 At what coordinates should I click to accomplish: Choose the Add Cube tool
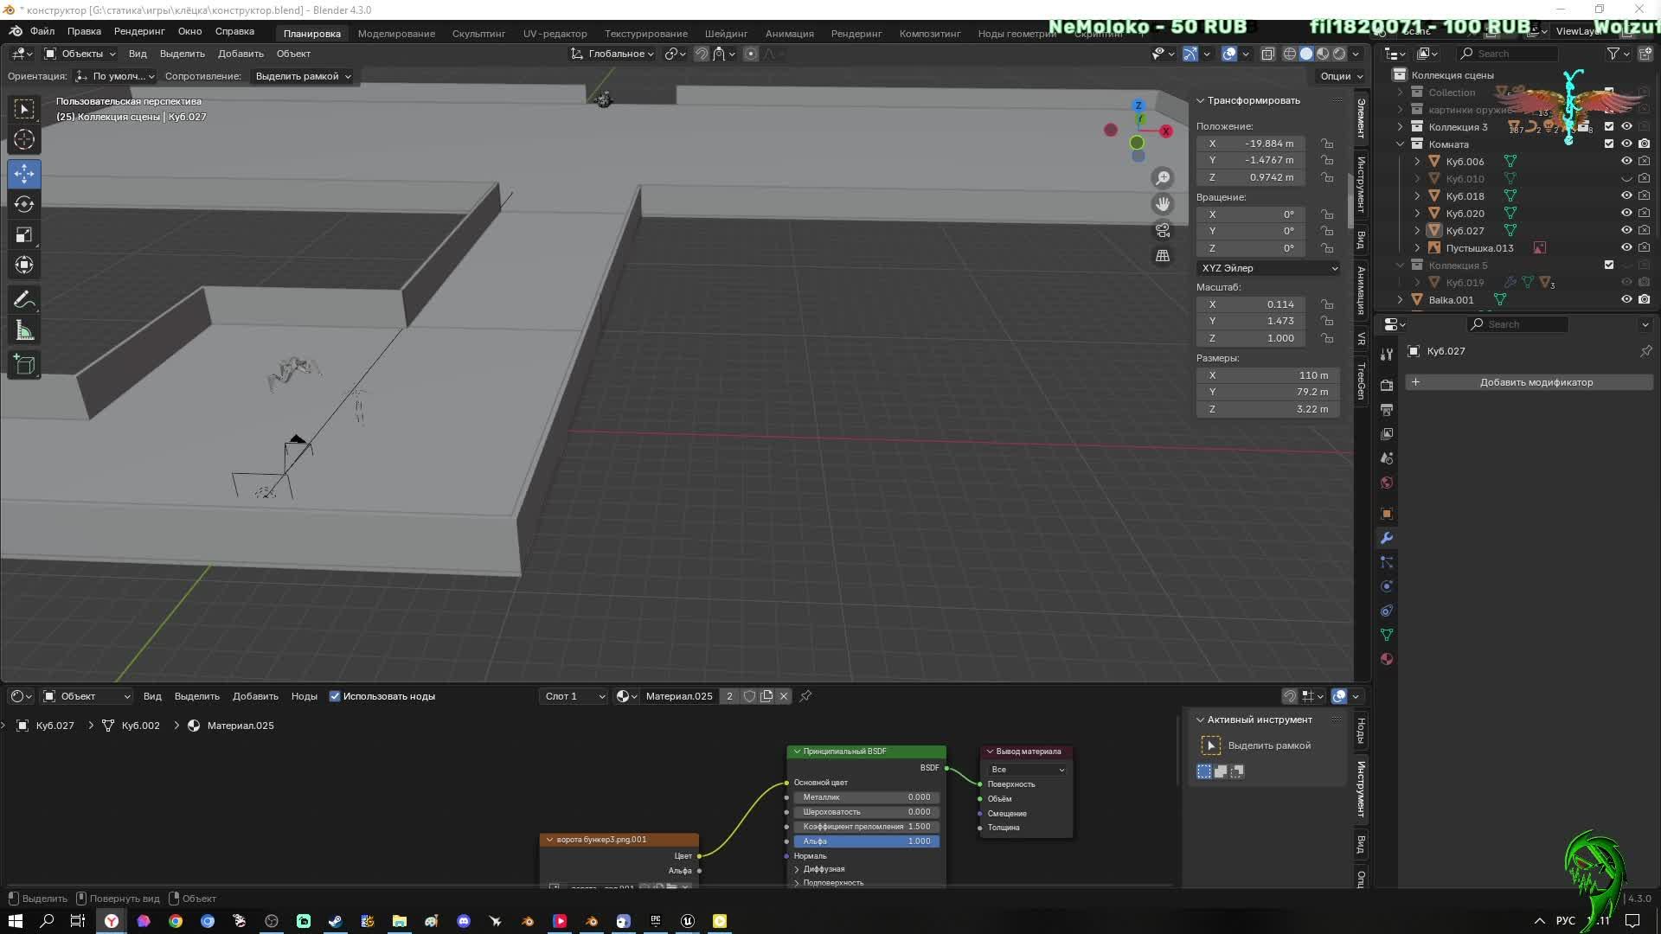pos(24,365)
